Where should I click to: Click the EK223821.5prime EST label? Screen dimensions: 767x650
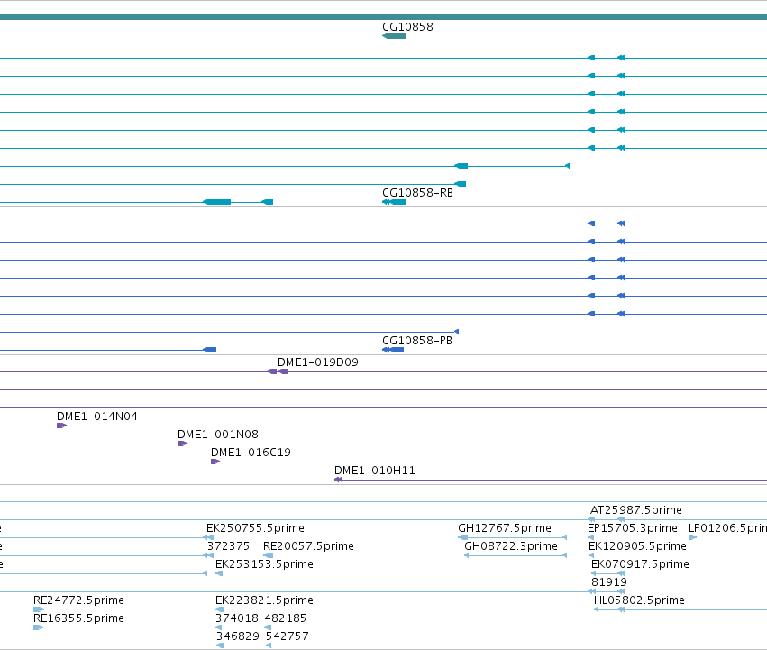point(264,600)
